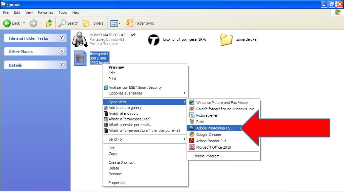Select the luxor 3 file icon
Image resolution: width=344 pixels, height=192 pixels.
[154, 40]
